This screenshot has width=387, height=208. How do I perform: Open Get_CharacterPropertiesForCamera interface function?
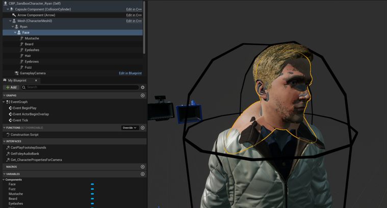(36, 160)
